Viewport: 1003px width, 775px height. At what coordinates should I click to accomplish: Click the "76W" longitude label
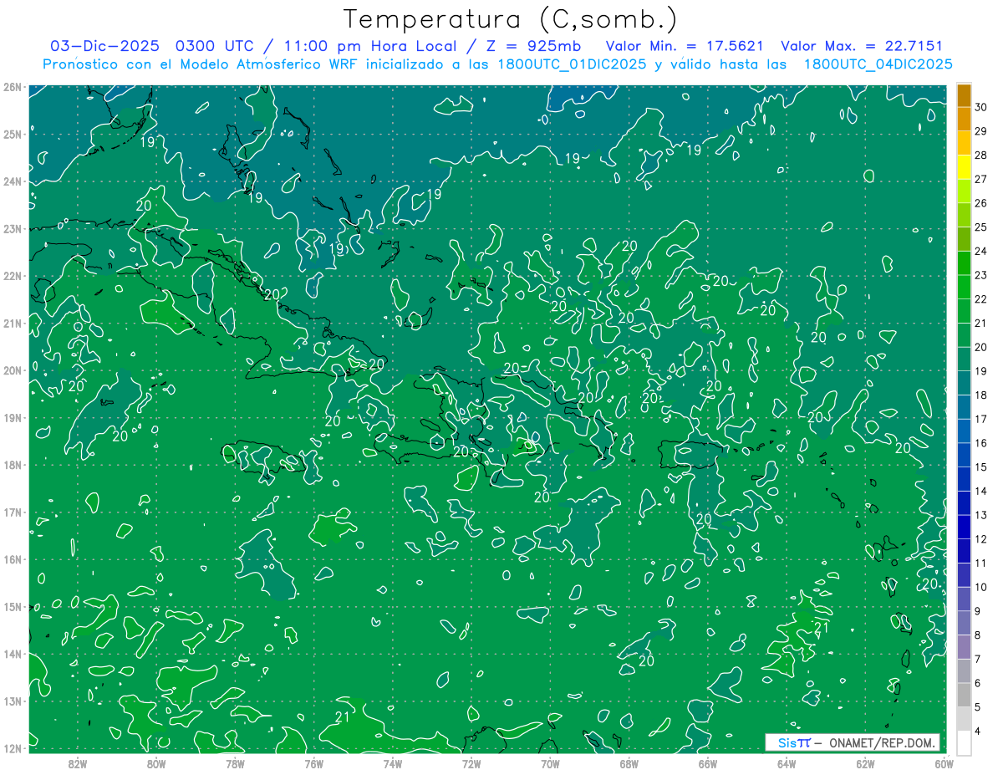(313, 763)
